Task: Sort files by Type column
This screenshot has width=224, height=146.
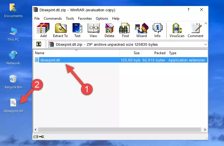Action: pyautogui.click(x=187, y=53)
